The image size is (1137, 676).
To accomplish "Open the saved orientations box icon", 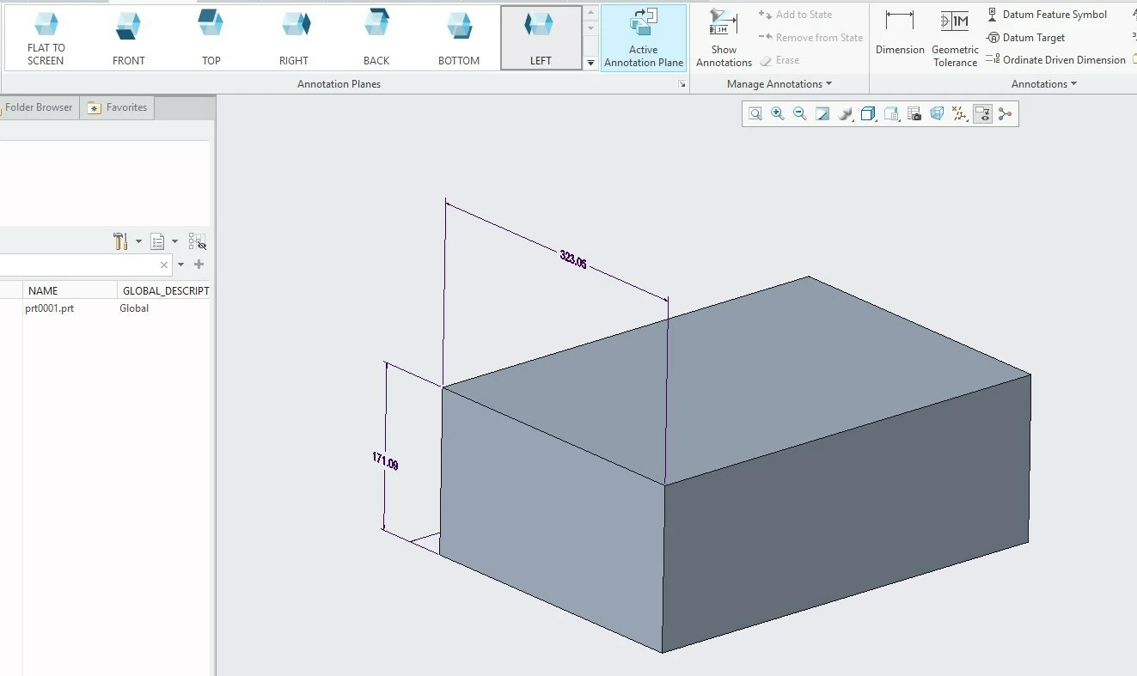I will [x=869, y=113].
